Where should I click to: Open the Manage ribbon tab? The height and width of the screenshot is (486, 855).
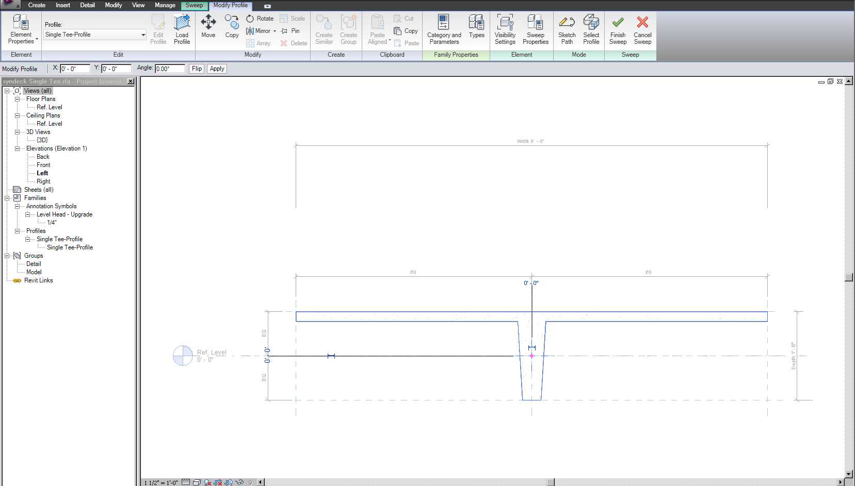pos(165,5)
